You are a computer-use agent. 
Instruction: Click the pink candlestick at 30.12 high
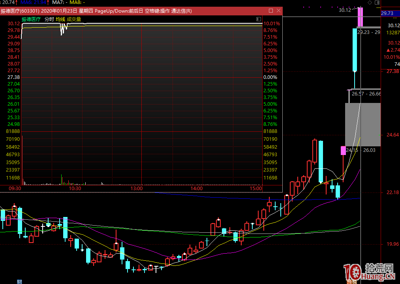(360, 17)
